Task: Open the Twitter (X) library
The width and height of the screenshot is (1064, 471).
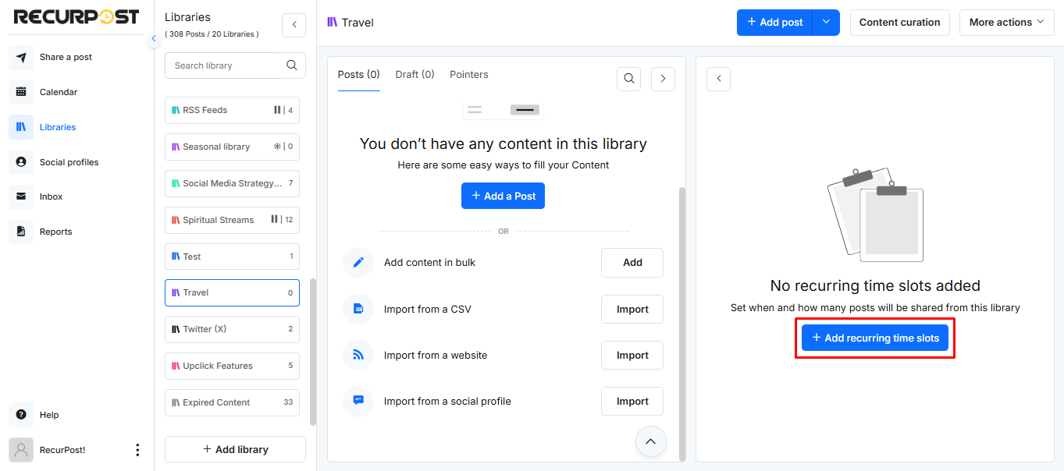Action: point(232,329)
